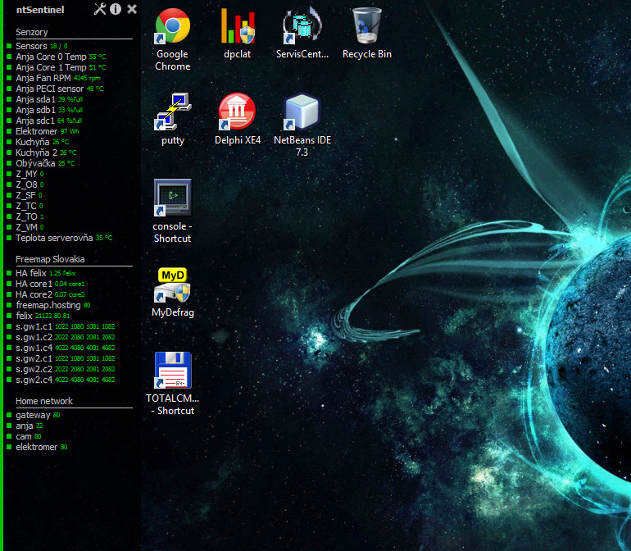
Task: Open Google Chrome desktop shortcut
Action: coord(173,39)
